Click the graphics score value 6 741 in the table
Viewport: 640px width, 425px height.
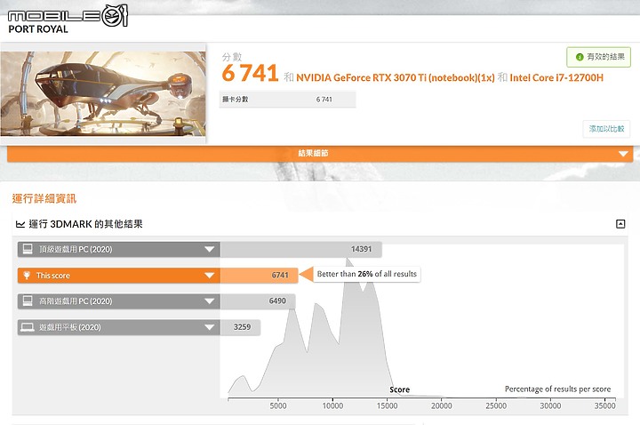[324, 100]
